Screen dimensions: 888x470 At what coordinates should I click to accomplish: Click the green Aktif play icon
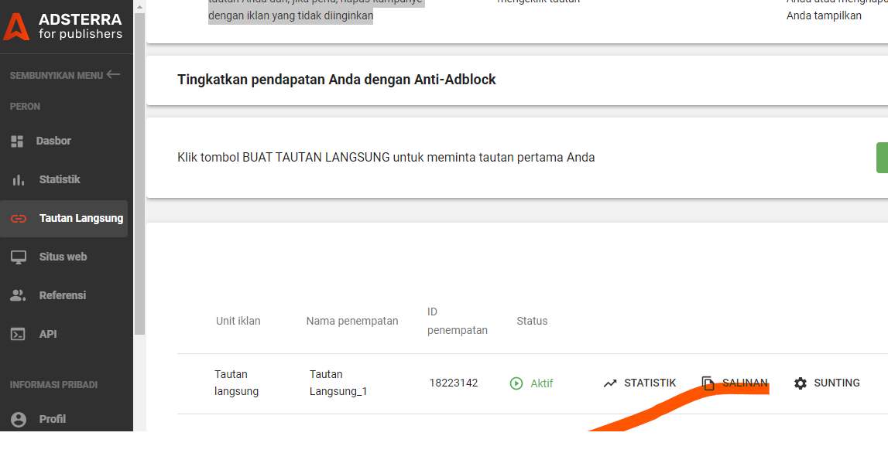pyautogui.click(x=516, y=383)
